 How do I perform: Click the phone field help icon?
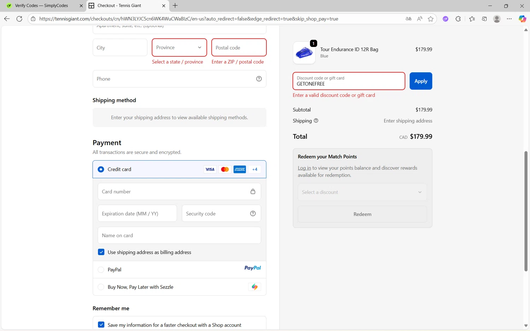259,79
